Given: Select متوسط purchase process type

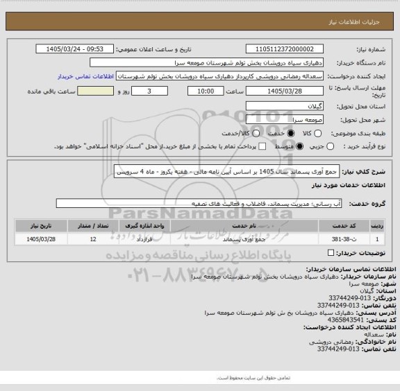Looking at the screenshot, I should (x=299, y=146).
